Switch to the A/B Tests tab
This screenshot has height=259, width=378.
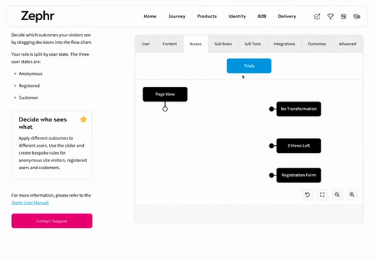253,44
